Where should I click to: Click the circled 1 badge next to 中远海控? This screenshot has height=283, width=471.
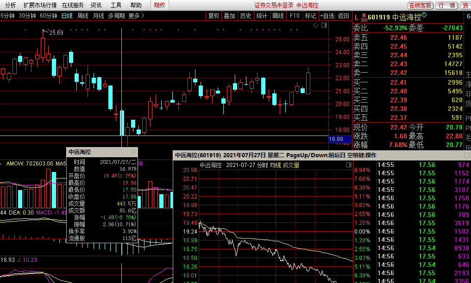click(424, 15)
